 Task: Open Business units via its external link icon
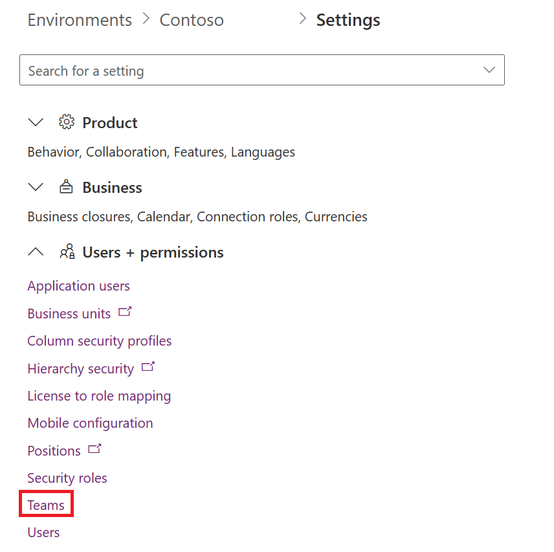click(124, 311)
